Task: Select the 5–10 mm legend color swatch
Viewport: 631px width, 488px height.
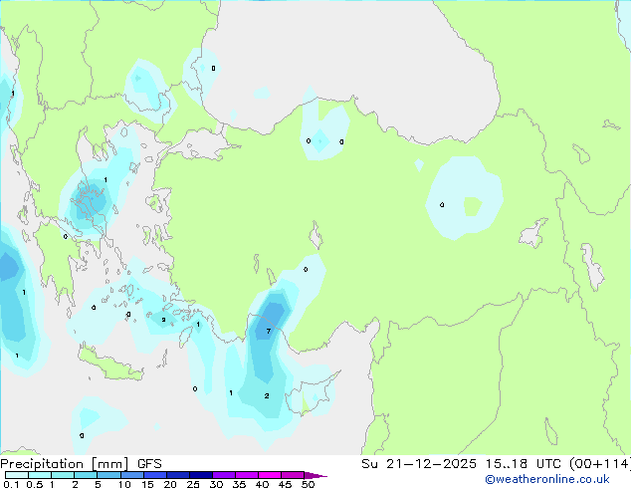Action: [x=108, y=475]
